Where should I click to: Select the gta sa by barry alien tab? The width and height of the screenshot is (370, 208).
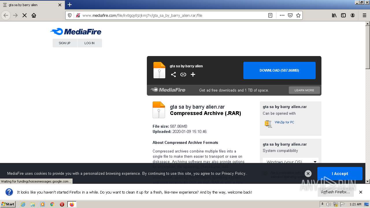coord(32,5)
